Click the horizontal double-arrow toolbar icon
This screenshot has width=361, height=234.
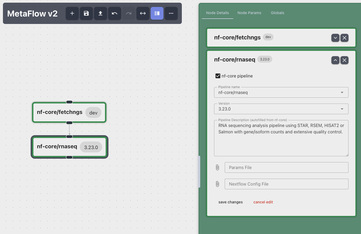pyautogui.click(x=143, y=13)
